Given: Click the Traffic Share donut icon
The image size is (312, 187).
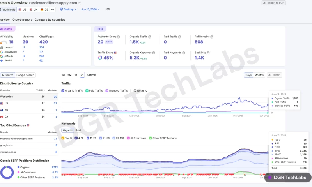Looking at the screenshot, I should [x=100, y=58].
